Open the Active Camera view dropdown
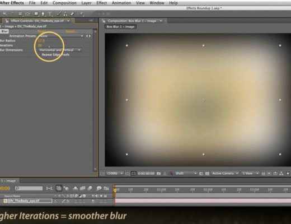This screenshot has width=291, height=224. click(x=225, y=174)
